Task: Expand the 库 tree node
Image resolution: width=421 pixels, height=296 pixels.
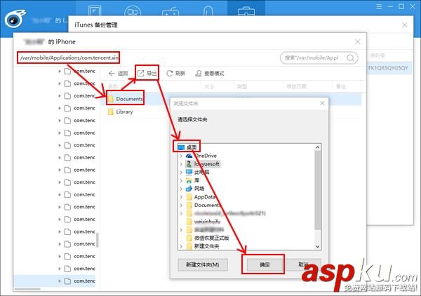Action: pyautogui.click(x=181, y=180)
